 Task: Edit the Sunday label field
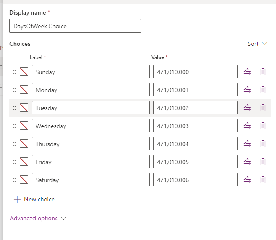[x=91, y=72]
